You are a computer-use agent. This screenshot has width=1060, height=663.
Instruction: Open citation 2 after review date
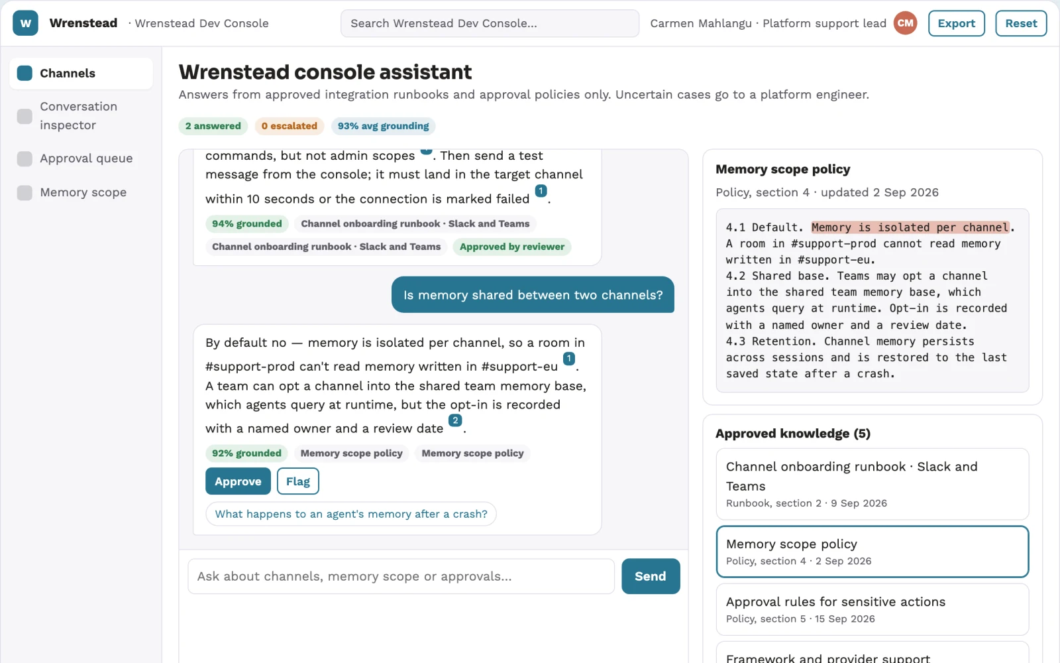pos(455,420)
